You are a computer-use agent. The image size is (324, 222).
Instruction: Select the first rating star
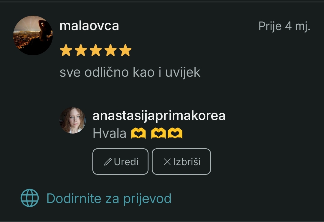point(66,50)
